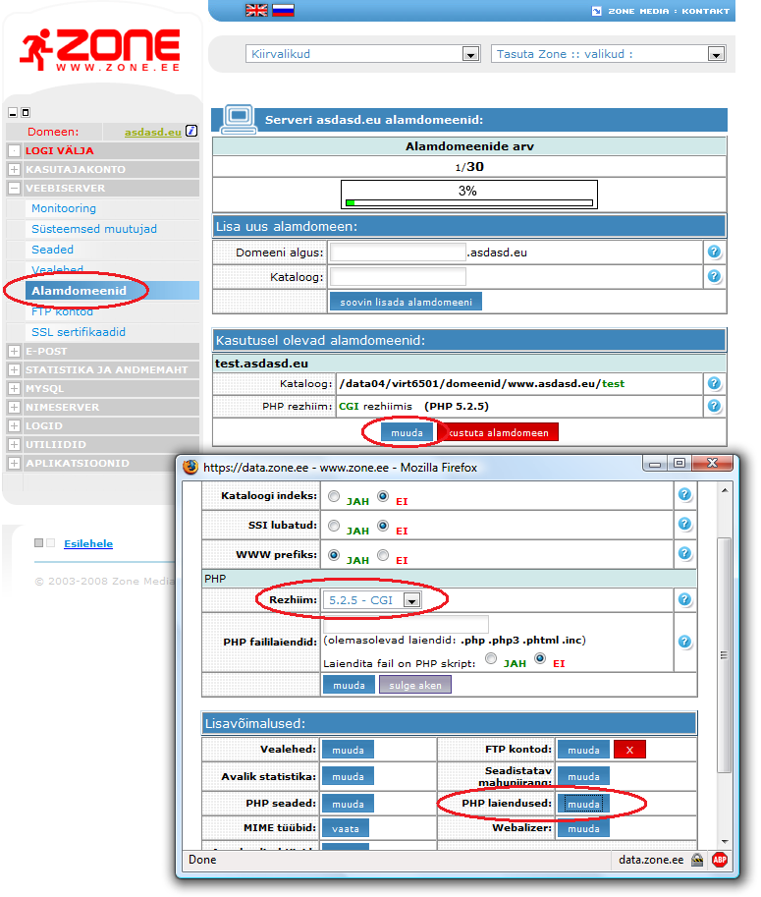Open the asdasd.eu domain link
The height and width of the screenshot is (897, 761).
152,132
